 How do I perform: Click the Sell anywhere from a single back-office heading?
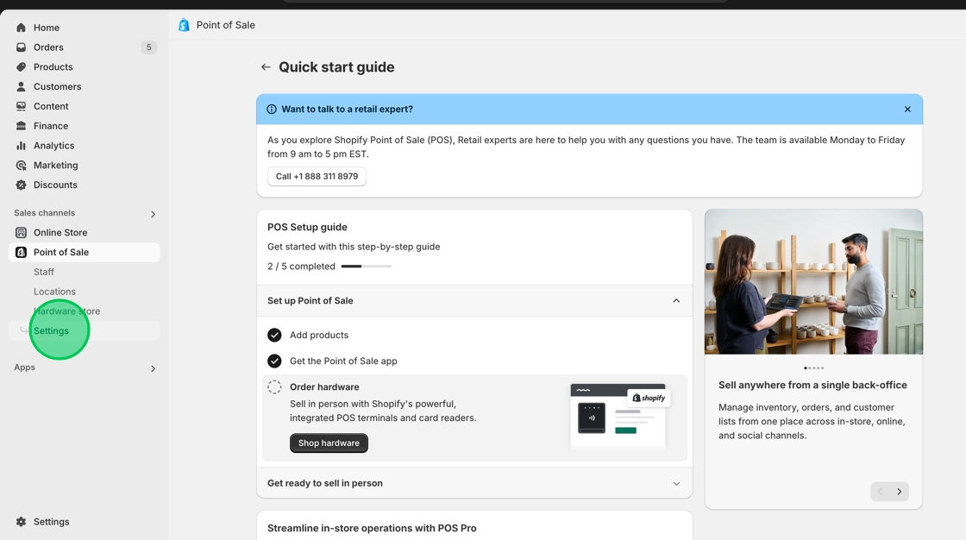click(x=812, y=385)
